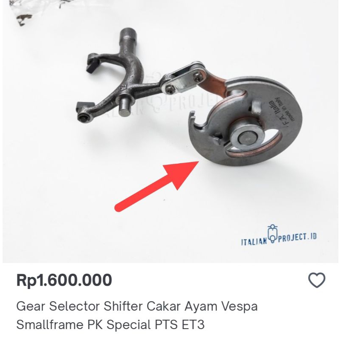Click the "made in Italy" engraving on disc

tap(285, 109)
